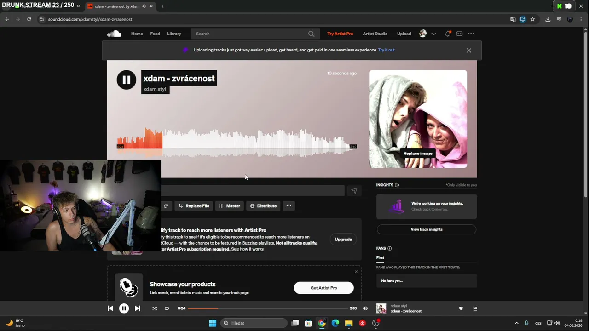The width and height of the screenshot is (589, 331).
Task: Toggle repeat in the player bar
Action: coord(167,308)
